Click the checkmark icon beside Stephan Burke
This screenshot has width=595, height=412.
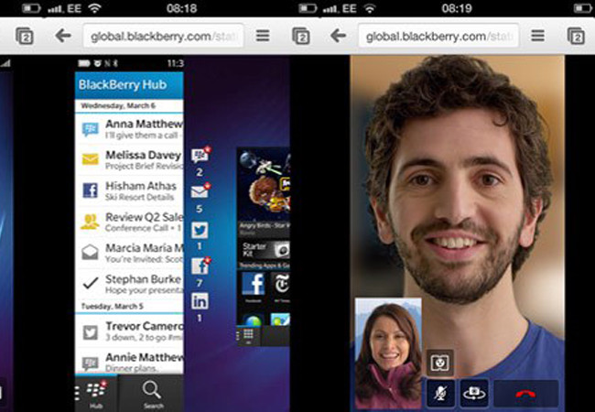(91, 283)
